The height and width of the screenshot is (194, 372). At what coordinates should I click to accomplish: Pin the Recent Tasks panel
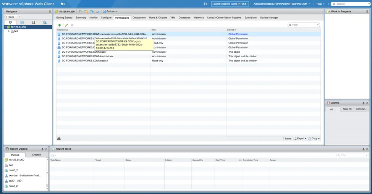point(363,149)
